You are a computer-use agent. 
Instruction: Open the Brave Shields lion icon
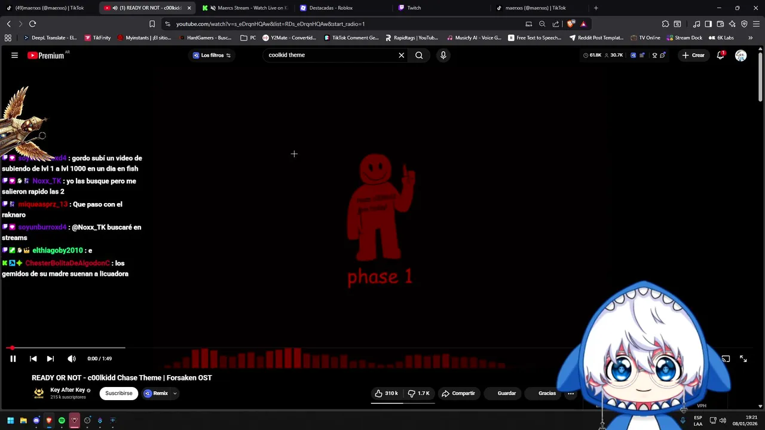point(571,24)
